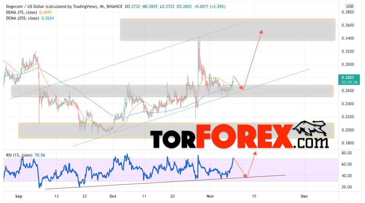The width and height of the screenshot is (365, 203).
Task: Click the low price L0.2722 in header
Action: point(167,6)
